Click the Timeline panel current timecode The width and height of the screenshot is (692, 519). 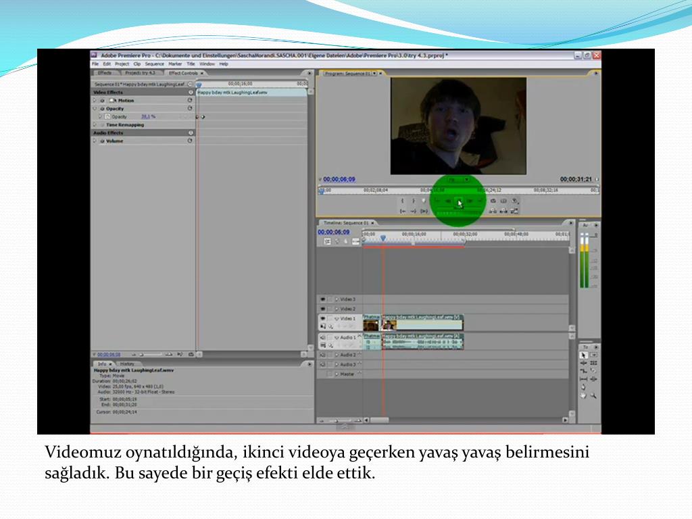click(334, 232)
